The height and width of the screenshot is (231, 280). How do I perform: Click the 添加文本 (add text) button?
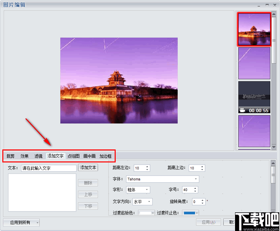[88, 168]
